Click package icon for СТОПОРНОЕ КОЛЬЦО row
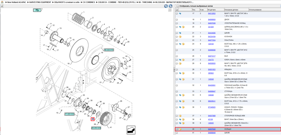The image size is (281, 135). pos(180,116)
